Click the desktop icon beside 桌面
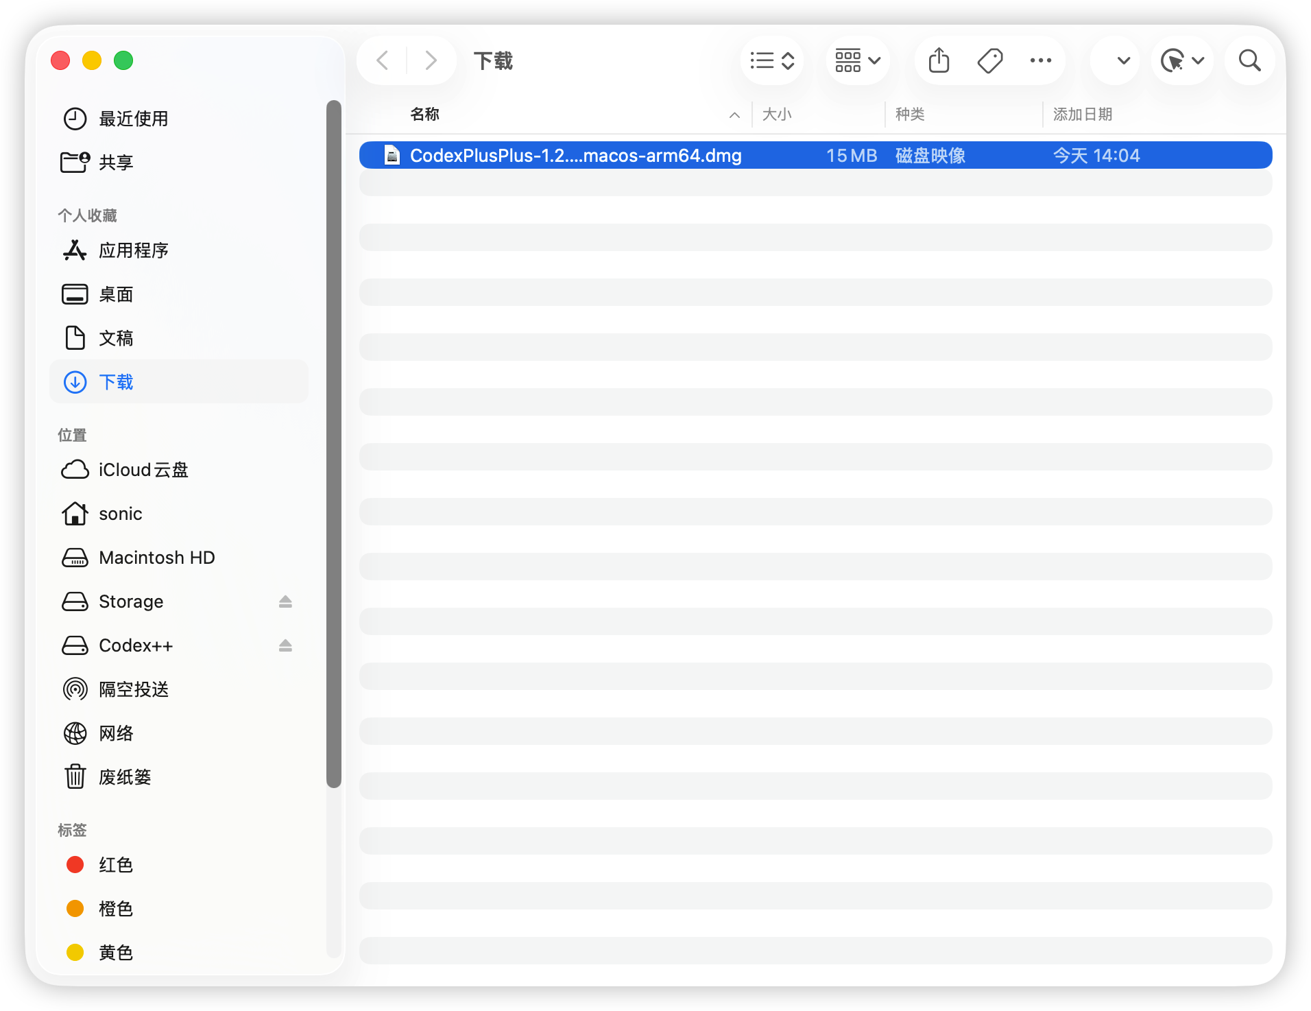This screenshot has width=1311, height=1011. [x=75, y=294]
